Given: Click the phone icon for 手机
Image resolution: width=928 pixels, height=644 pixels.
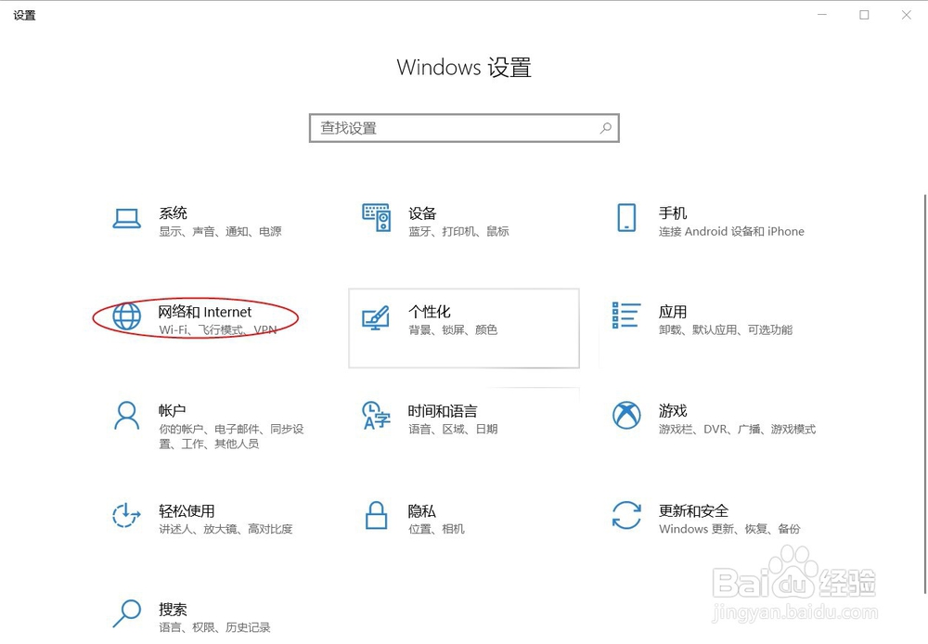Looking at the screenshot, I should (626, 218).
